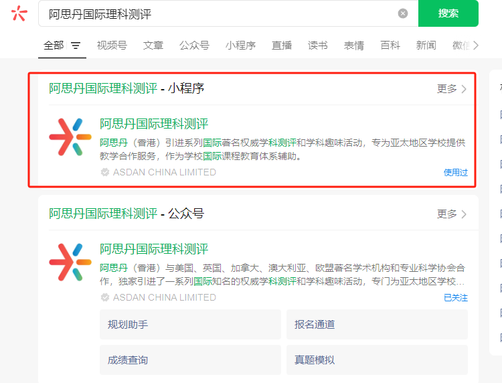Switch to the 视频号 tab
The width and height of the screenshot is (502, 383).
pyautogui.click(x=112, y=46)
